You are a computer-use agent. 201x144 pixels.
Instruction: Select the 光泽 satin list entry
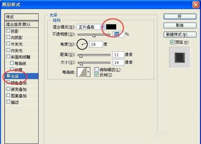point(21,76)
